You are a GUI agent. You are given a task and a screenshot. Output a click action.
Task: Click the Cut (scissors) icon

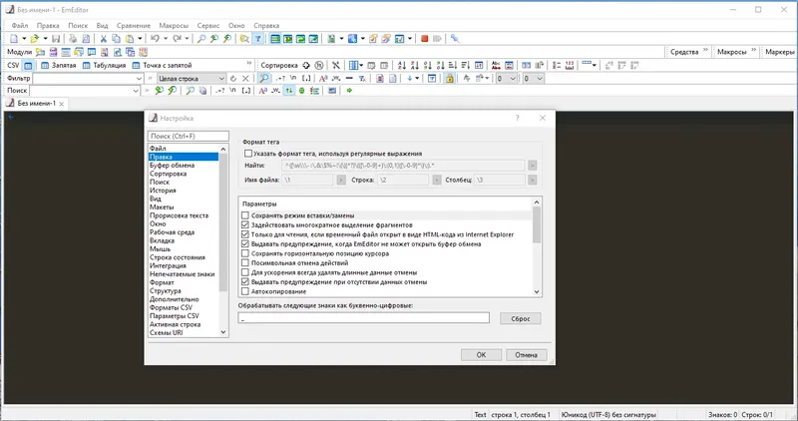click(x=104, y=39)
